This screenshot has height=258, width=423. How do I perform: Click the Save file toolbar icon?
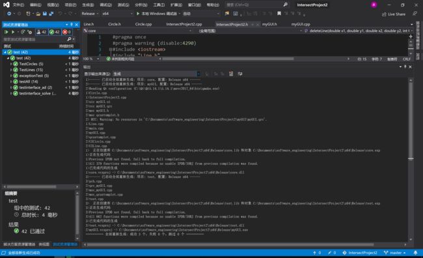coord(45,14)
